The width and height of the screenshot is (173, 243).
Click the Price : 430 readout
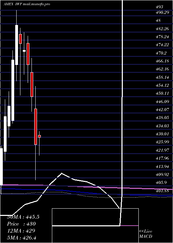tap(21, 224)
